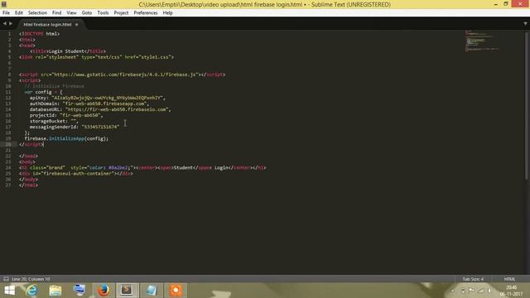
Task: Open the computer network taskbar icon
Action: coord(79,291)
